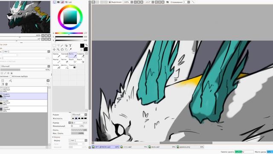Open the texture Нет dropdown
Viewport: 273px width, 154px height.
[49, 51]
